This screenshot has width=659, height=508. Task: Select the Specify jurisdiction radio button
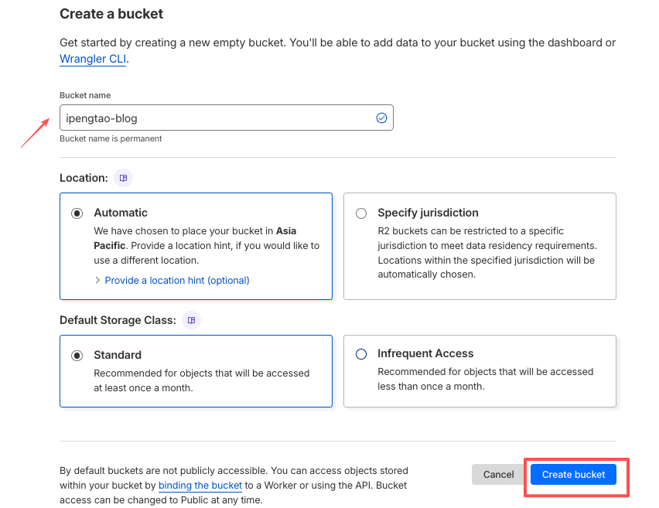tap(361, 213)
